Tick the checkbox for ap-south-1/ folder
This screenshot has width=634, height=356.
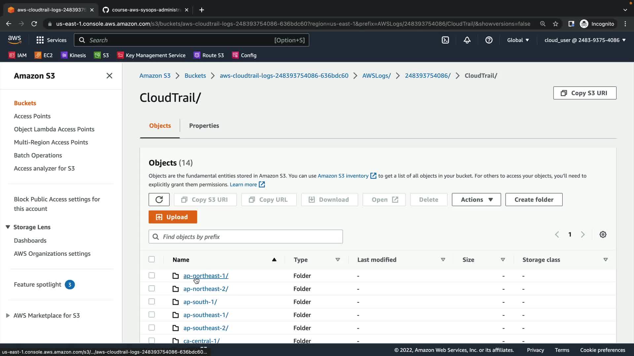click(x=152, y=301)
